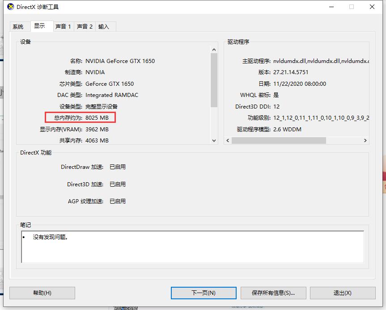Click device type value 完整显示设备
The width and height of the screenshot is (386, 310).
point(102,106)
